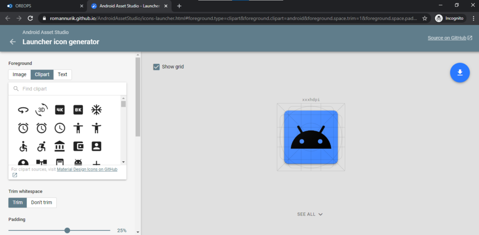The height and width of the screenshot is (235, 479).
Task: Pick the 4K clipart icon
Action: [x=60, y=110]
